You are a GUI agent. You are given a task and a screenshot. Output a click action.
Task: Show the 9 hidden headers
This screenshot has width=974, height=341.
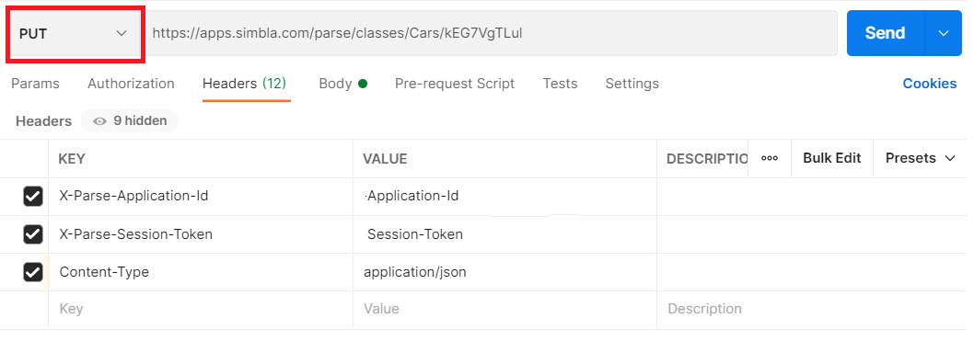point(130,121)
